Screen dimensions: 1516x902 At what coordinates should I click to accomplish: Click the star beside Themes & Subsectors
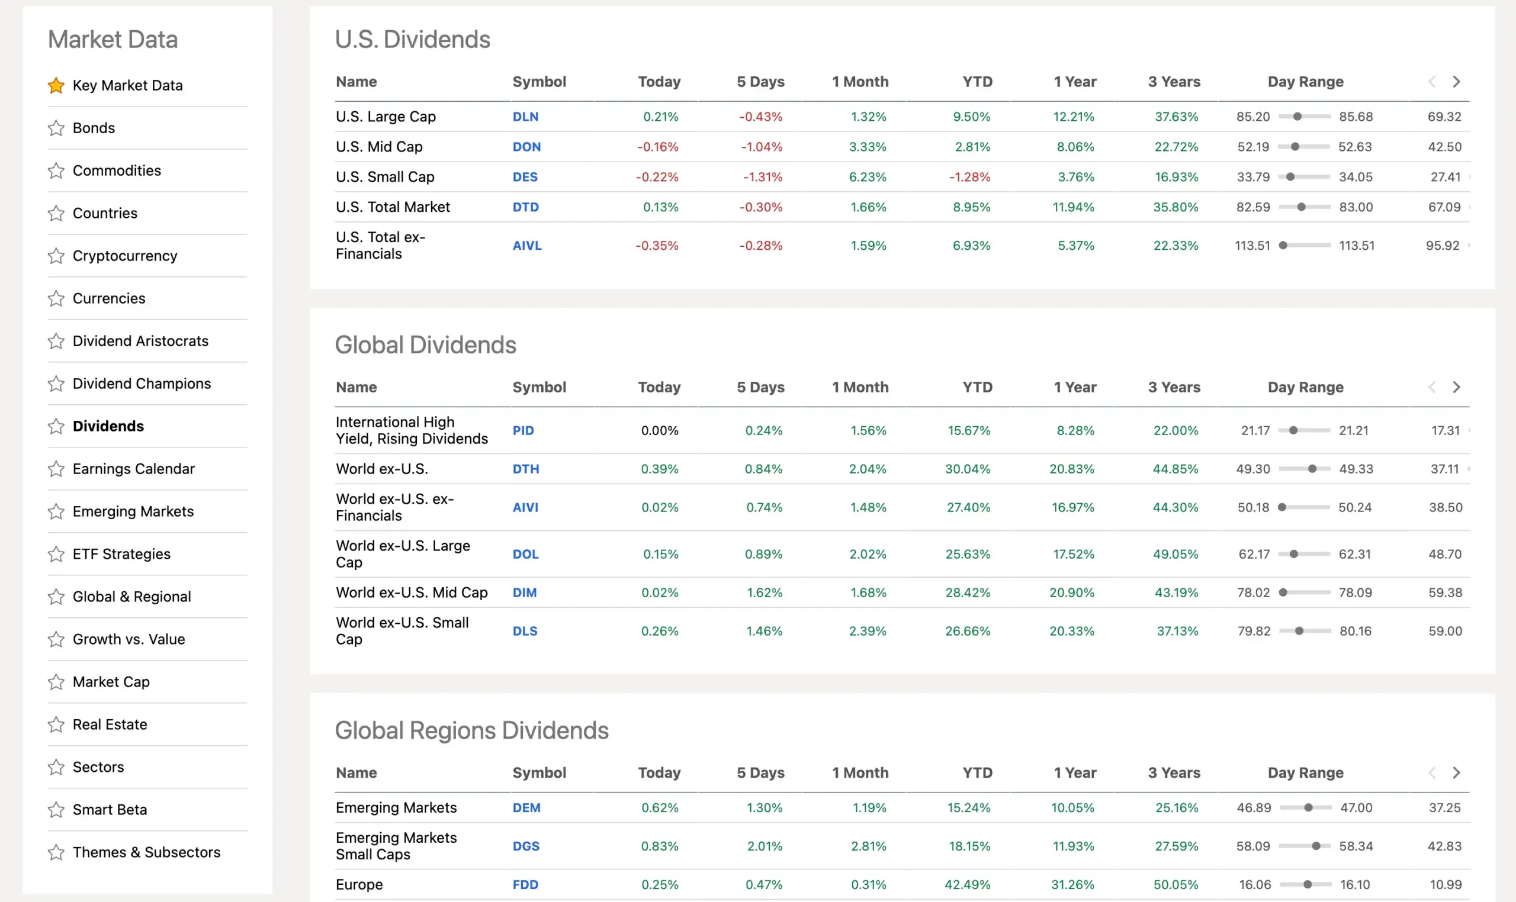pyautogui.click(x=56, y=852)
